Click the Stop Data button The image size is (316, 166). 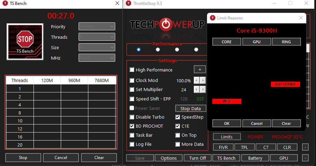[x=190, y=108]
